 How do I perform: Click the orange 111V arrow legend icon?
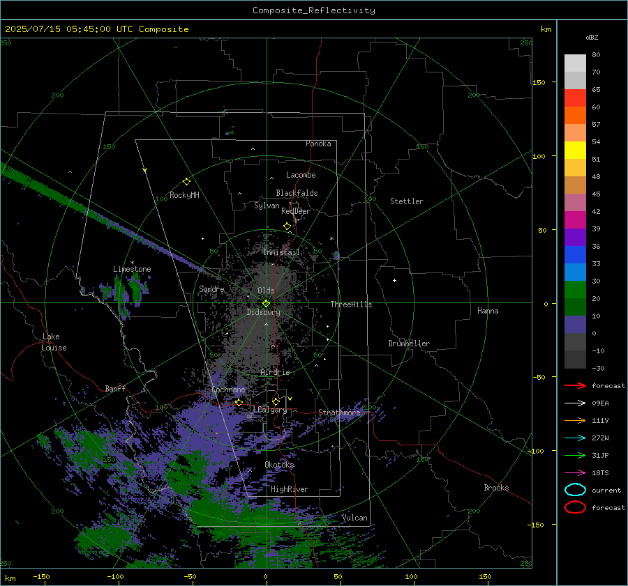(x=575, y=420)
